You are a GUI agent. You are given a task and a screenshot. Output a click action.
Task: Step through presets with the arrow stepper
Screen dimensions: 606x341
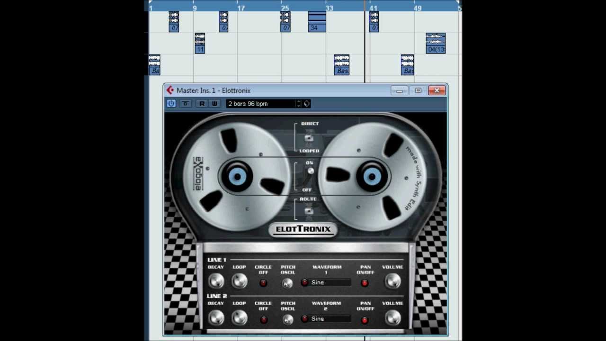click(x=298, y=103)
